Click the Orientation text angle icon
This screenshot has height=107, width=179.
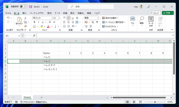(73, 26)
